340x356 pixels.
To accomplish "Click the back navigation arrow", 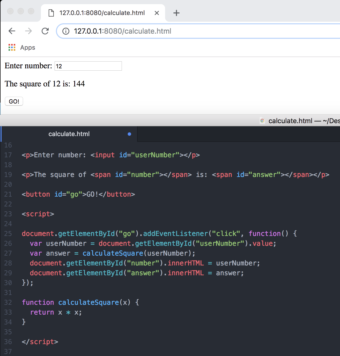I will (x=12, y=31).
